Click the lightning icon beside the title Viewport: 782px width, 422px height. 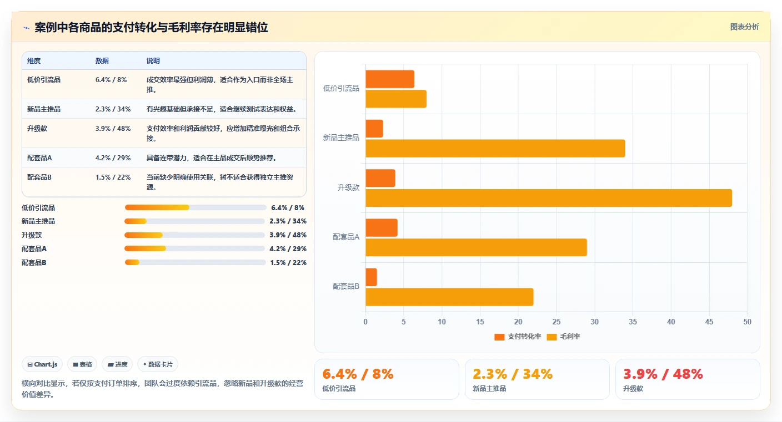coord(27,28)
